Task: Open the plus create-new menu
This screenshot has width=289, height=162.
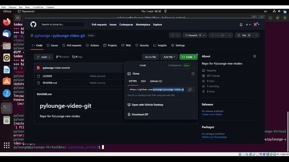Action: 248,24
